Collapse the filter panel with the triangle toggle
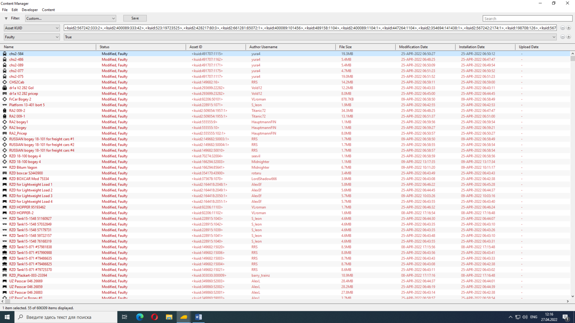This screenshot has height=323, width=575. point(6,18)
